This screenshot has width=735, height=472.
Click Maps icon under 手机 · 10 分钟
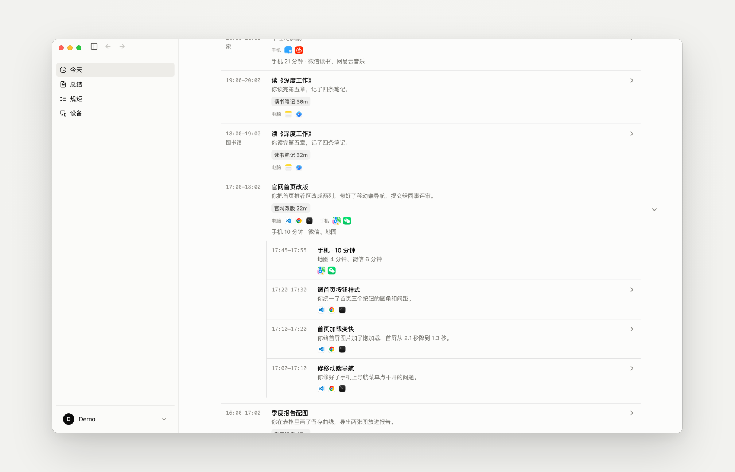[x=321, y=271]
